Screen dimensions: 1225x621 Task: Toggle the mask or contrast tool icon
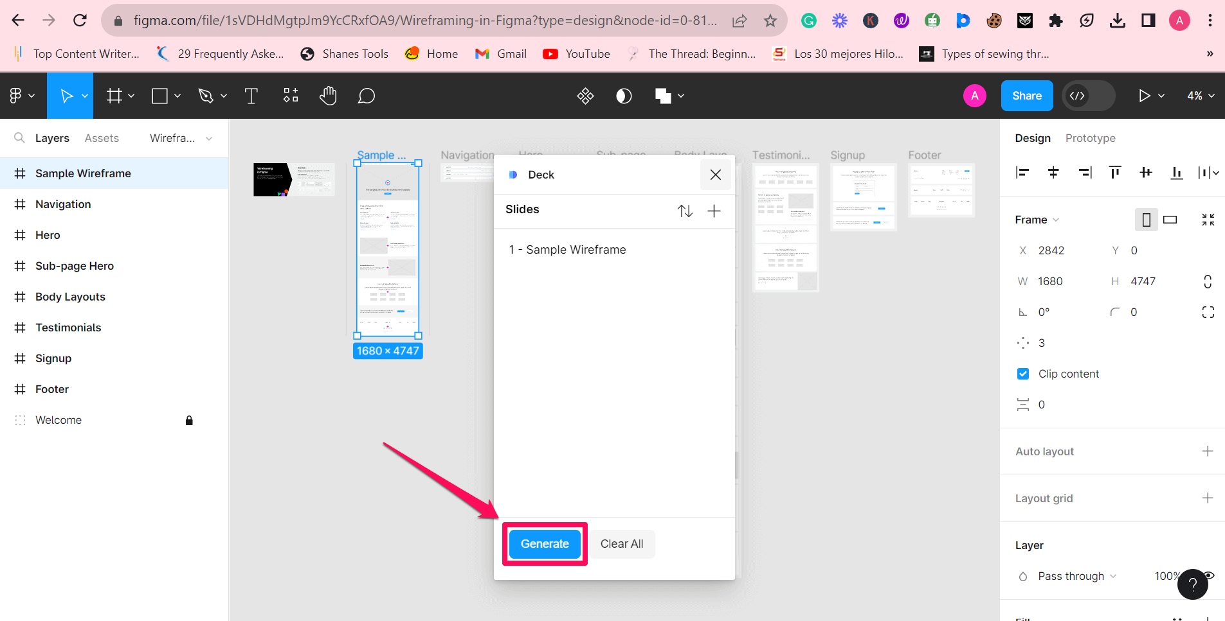[x=624, y=96]
